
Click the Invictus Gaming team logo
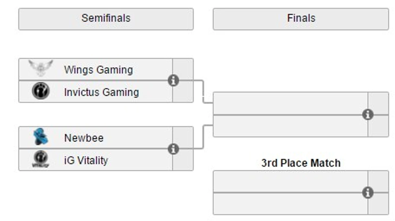click(41, 91)
